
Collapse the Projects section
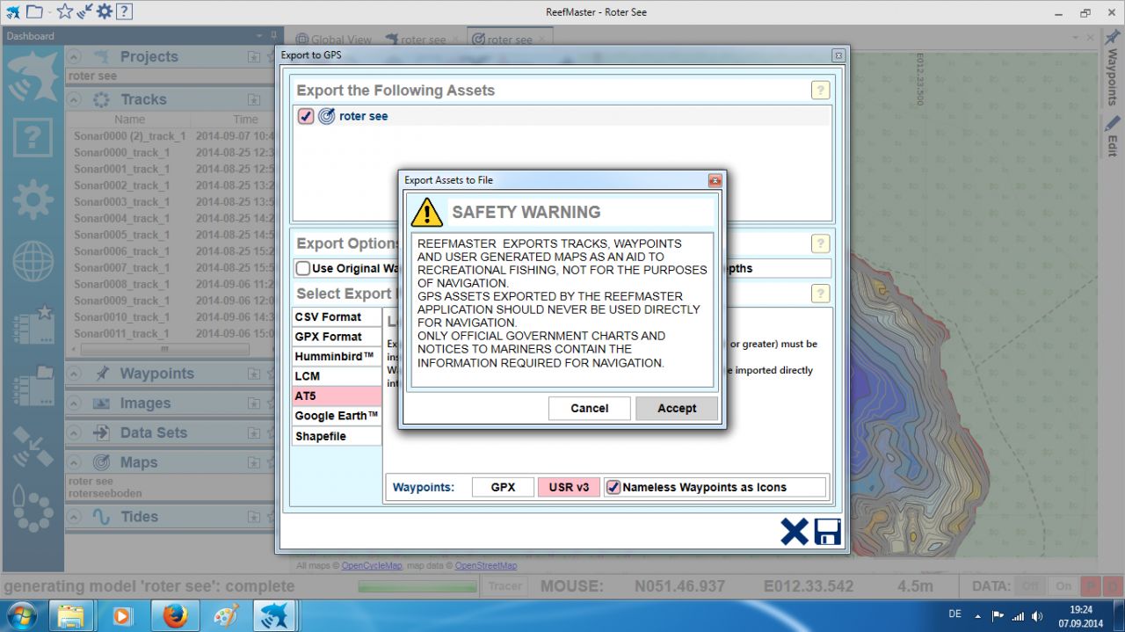coord(75,56)
